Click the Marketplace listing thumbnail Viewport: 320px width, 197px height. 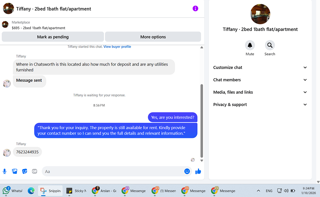5,24
